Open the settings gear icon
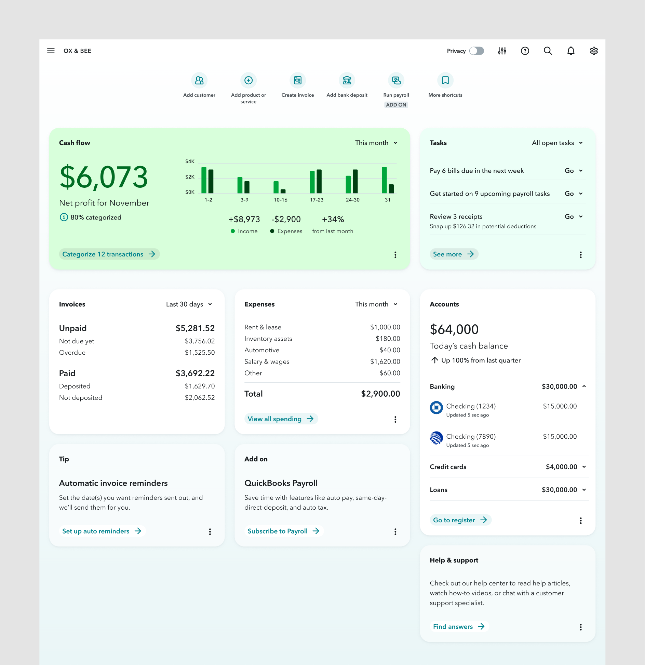The image size is (645, 665). [x=594, y=51]
